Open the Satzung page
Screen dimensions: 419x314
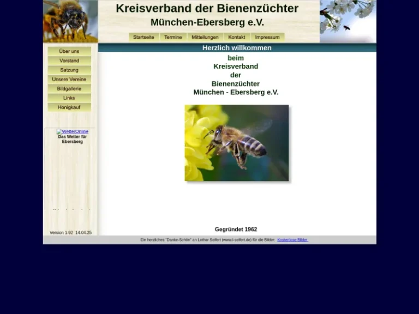tap(69, 70)
